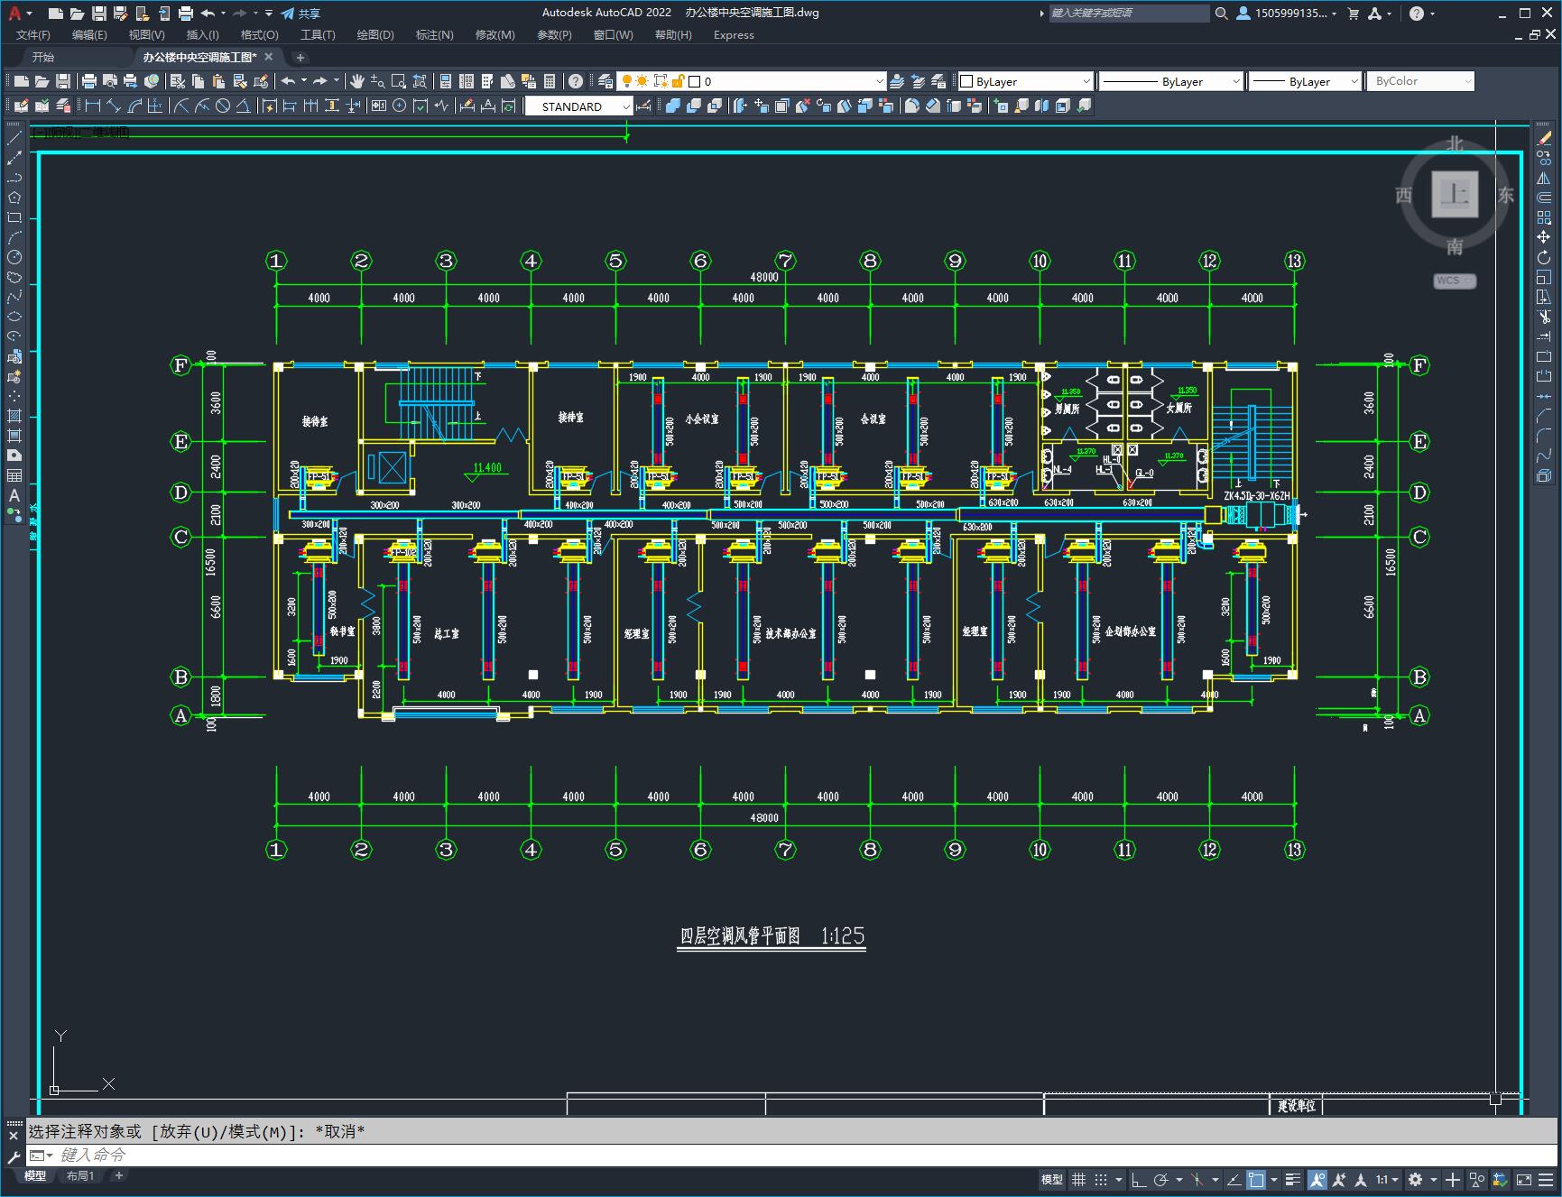
Task: Activate the Pan hand tool
Action: pyautogui.click(x=356, y=81)
